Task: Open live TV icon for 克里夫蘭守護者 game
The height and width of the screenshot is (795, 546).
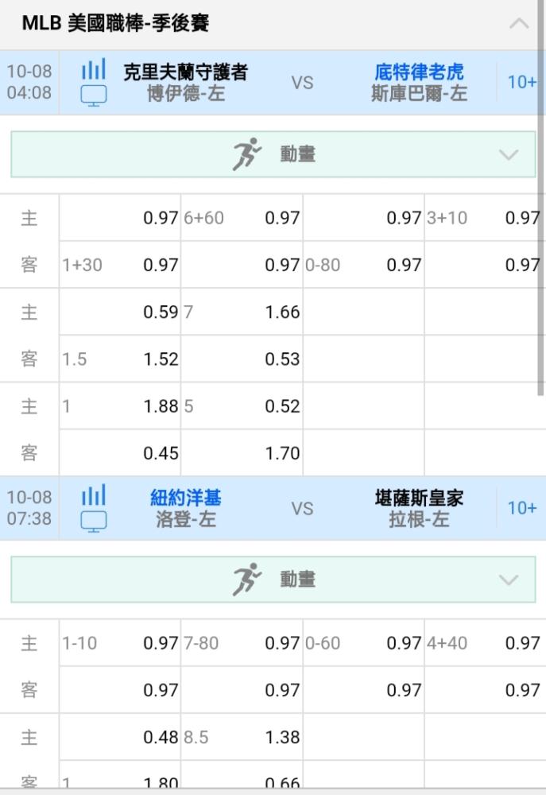Action: tap(94, 95)
